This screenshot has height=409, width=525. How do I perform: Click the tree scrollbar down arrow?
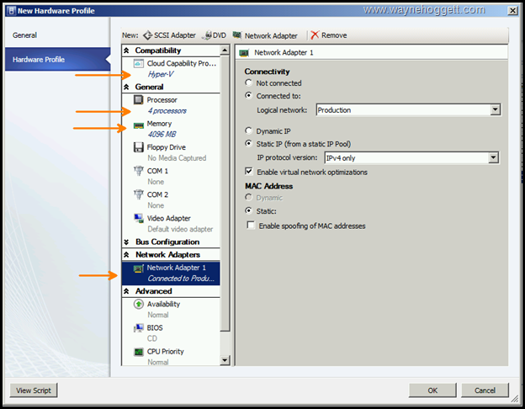225,360
